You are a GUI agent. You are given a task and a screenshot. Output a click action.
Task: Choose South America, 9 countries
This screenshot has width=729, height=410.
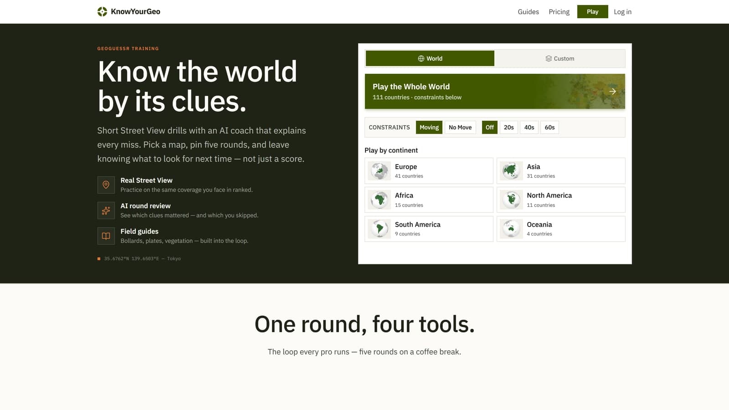point(429,229)
